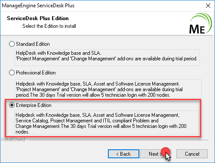The image size is (215, 163).
Task: Click the 'Enterprise Edition' label text
Action: coord(34,105)
